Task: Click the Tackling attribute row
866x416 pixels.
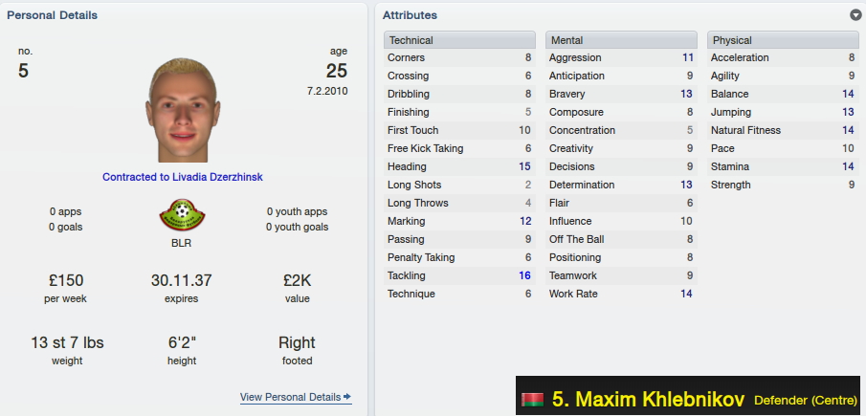Action: click(x=459, y=275)
